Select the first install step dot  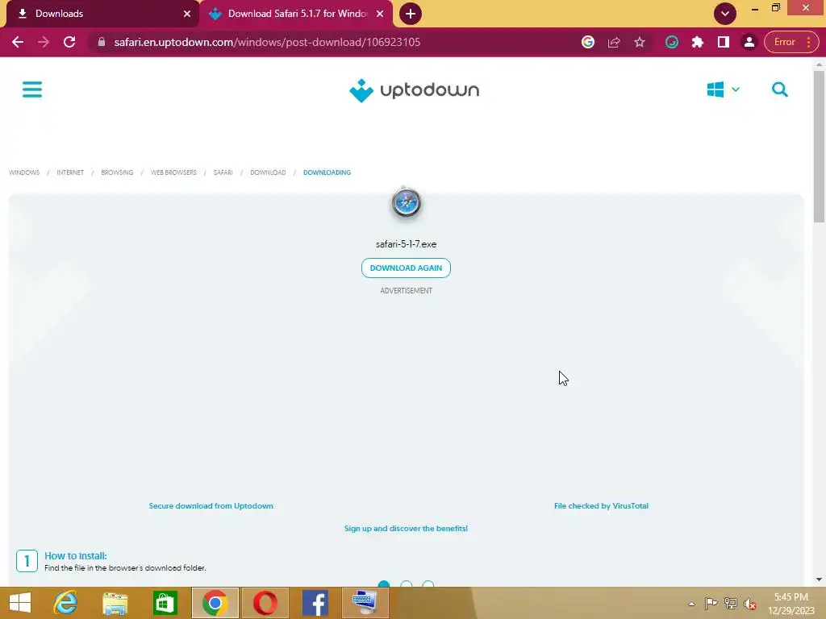[384, 584]
